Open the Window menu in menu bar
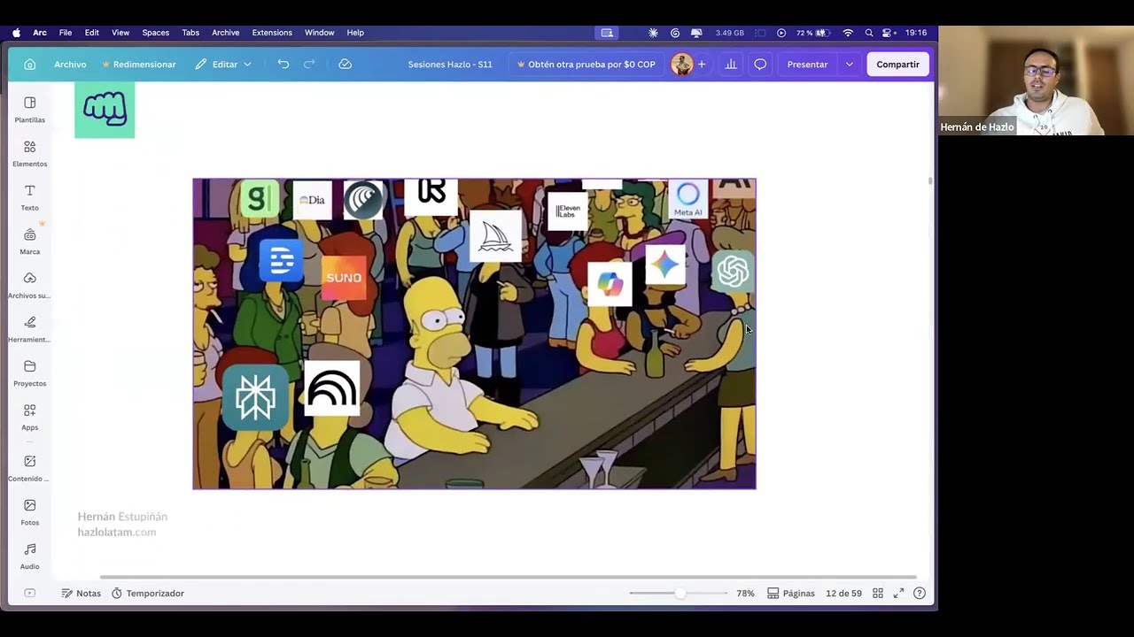The width and height of the screenshot is (1134, 637). (319, 33)
